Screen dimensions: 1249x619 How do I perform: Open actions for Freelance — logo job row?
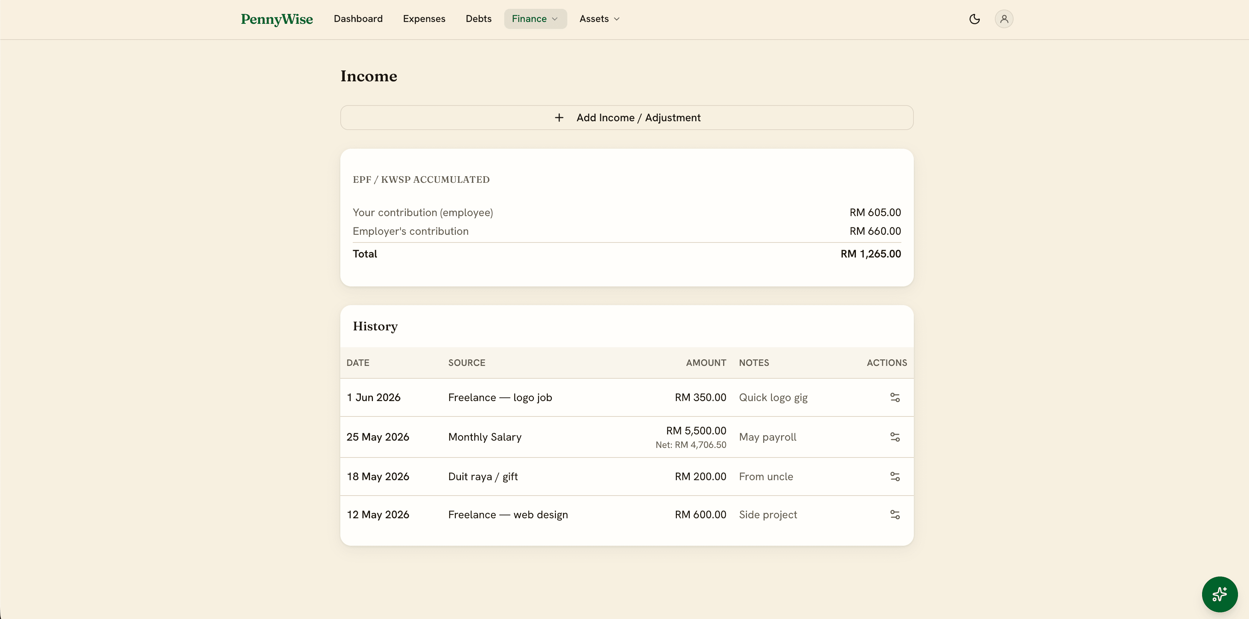coord(895,397)
